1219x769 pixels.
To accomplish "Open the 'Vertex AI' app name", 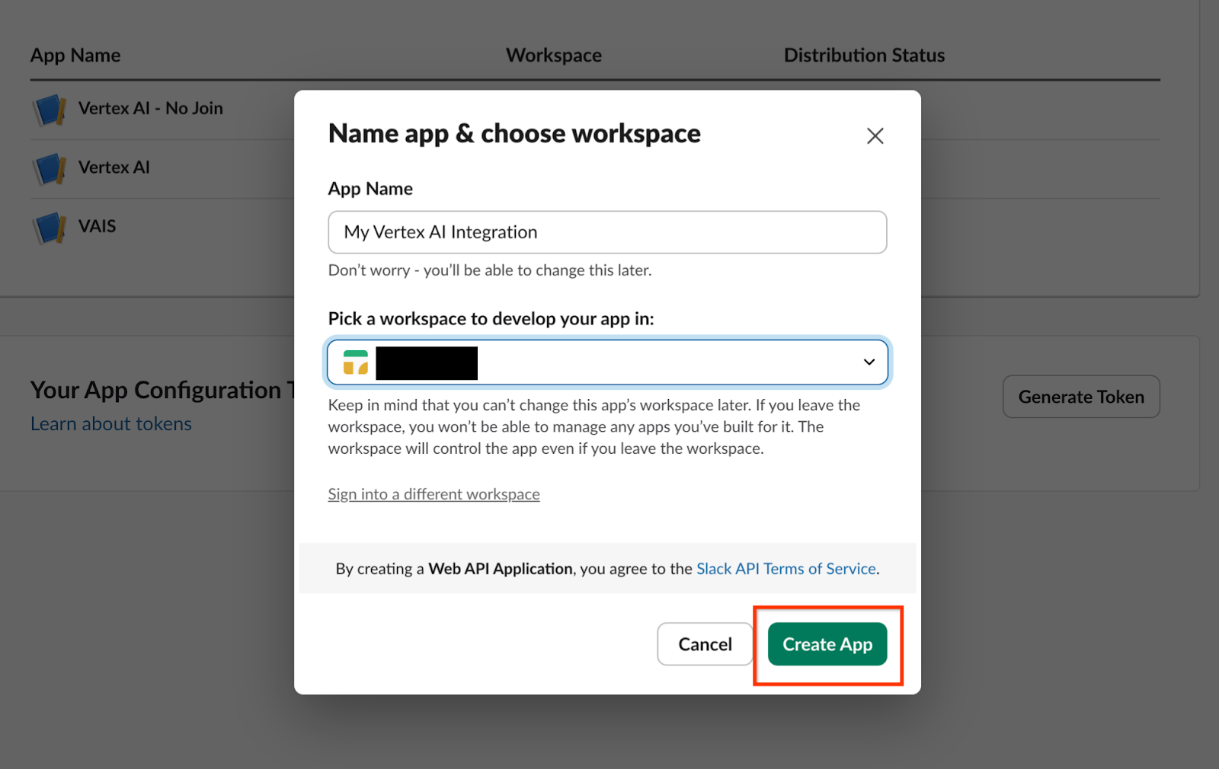I will [114, 168].
